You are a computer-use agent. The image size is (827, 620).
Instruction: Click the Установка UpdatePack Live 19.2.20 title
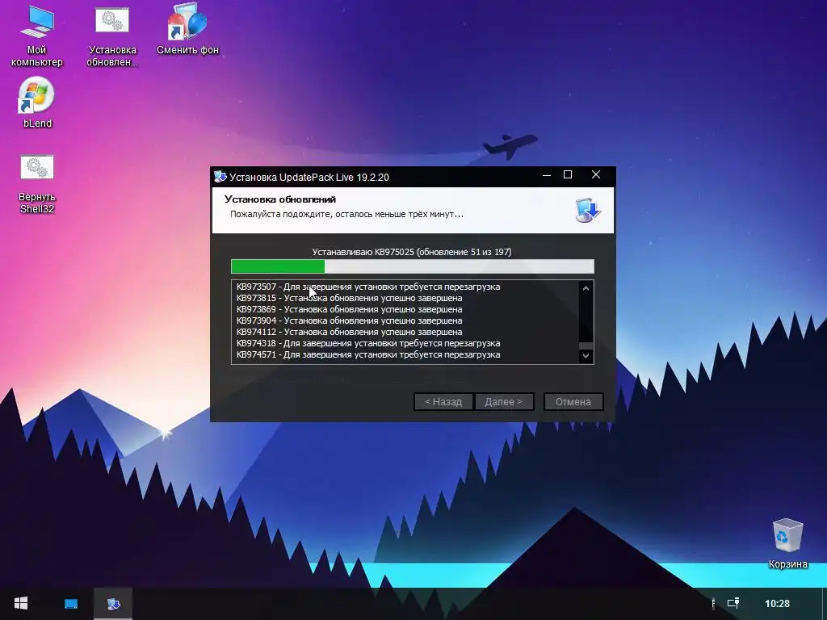(x=309, y=177)
